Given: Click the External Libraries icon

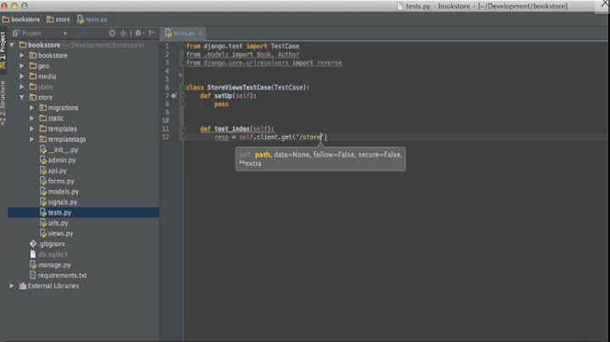Looking at the screenshot, I should click(x=23, y=285).
